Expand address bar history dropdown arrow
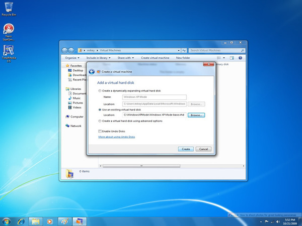 click(179, 51)
